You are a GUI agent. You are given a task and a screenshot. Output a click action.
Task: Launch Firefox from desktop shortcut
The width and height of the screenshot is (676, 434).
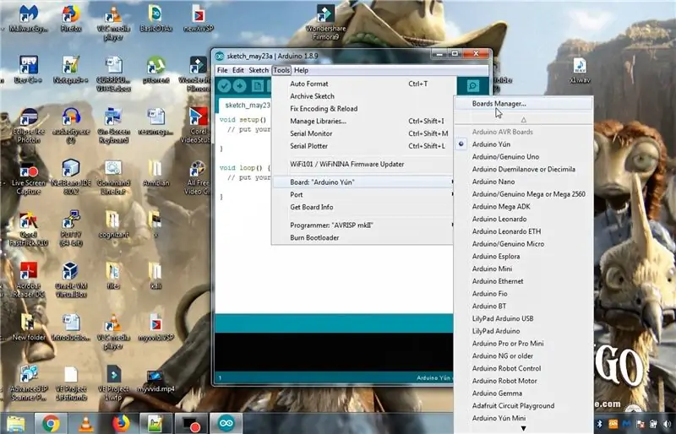71,18
